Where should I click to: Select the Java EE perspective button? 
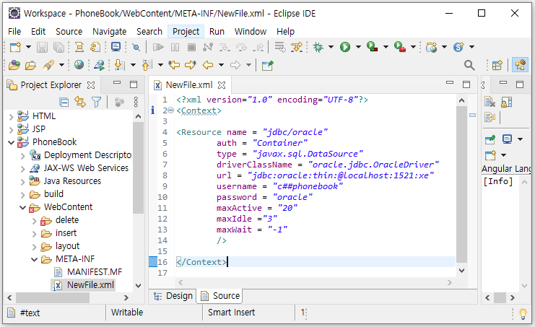(x=520, y=65)
